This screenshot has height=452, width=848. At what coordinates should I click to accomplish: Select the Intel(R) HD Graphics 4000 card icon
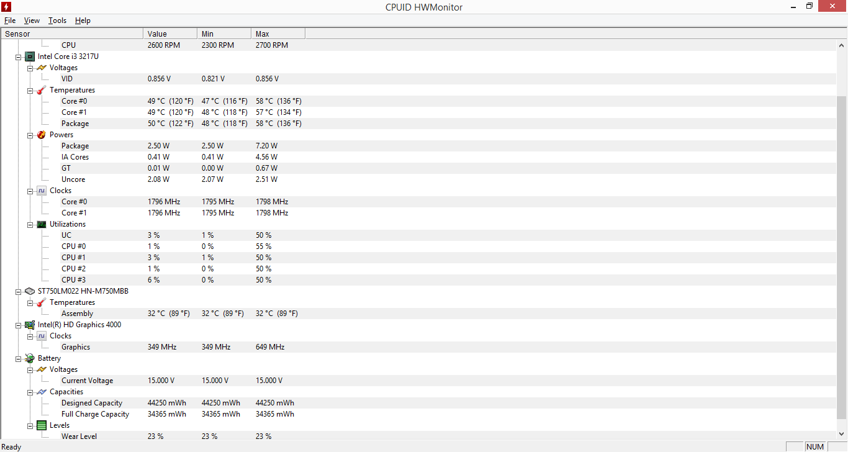click(30, 325)
